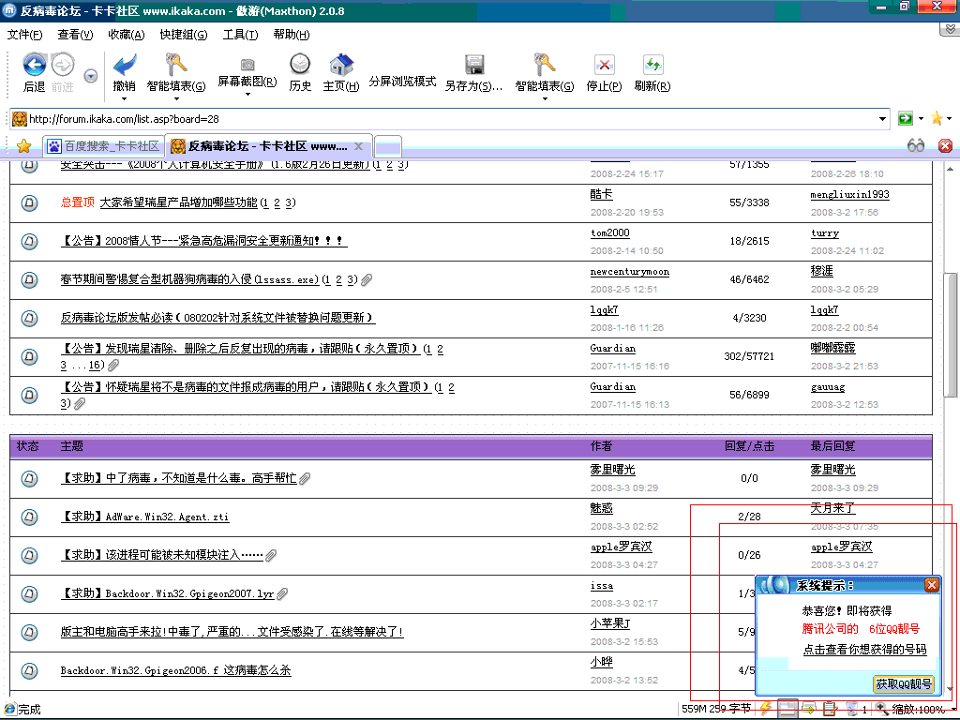Expand the address bar URL dropdown arrow
The image size is (960, 720).
coord(883,119)
